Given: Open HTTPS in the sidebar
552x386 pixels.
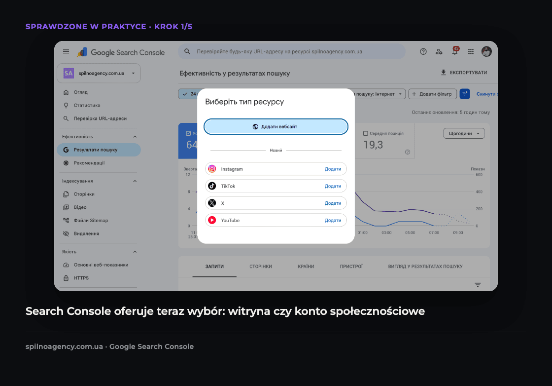Looking at the screenshot, I should [99, 278].
